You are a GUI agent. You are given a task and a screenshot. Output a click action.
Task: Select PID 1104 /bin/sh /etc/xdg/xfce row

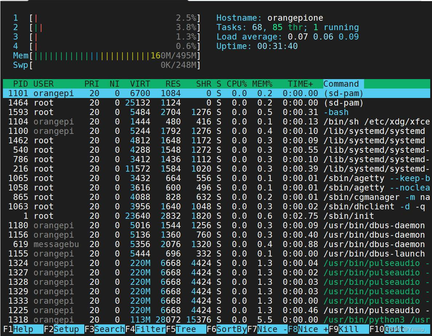coord(216,122)
